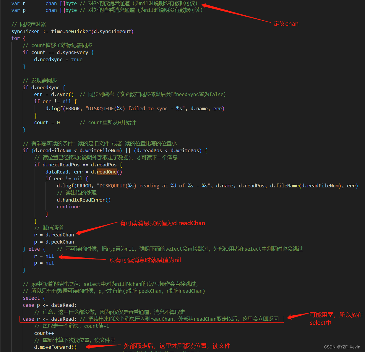
Task: Click the CSDN @YZF_Kevin watermark
Action: pos(342,347)
